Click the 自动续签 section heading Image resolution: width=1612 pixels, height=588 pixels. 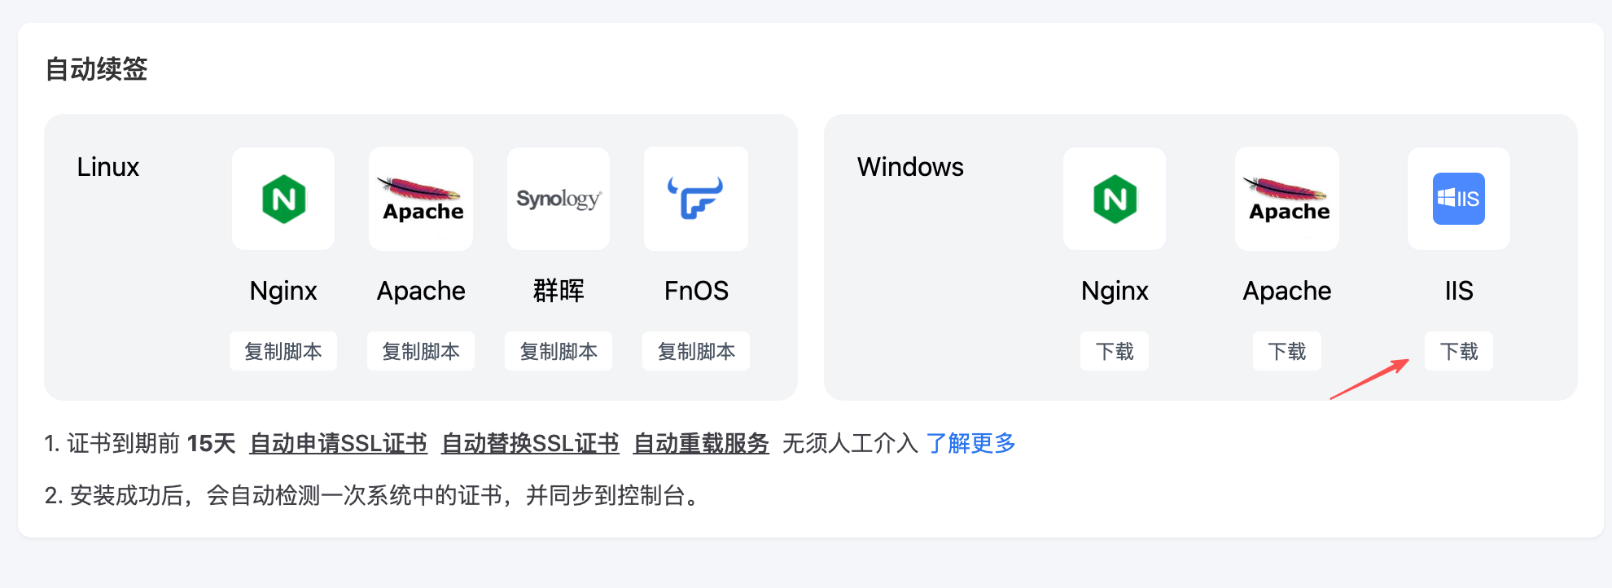click(96, 69)
